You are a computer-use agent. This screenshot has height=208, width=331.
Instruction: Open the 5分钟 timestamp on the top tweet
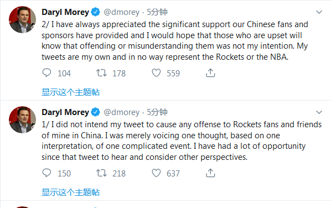(157, 12)
